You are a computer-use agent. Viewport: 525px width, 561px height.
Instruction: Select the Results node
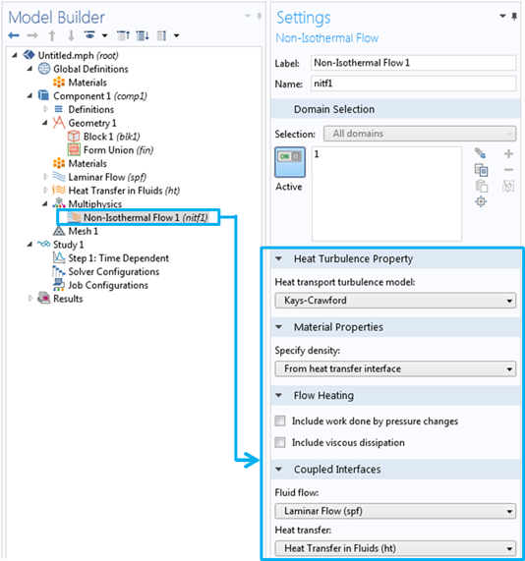click(68, 299)
